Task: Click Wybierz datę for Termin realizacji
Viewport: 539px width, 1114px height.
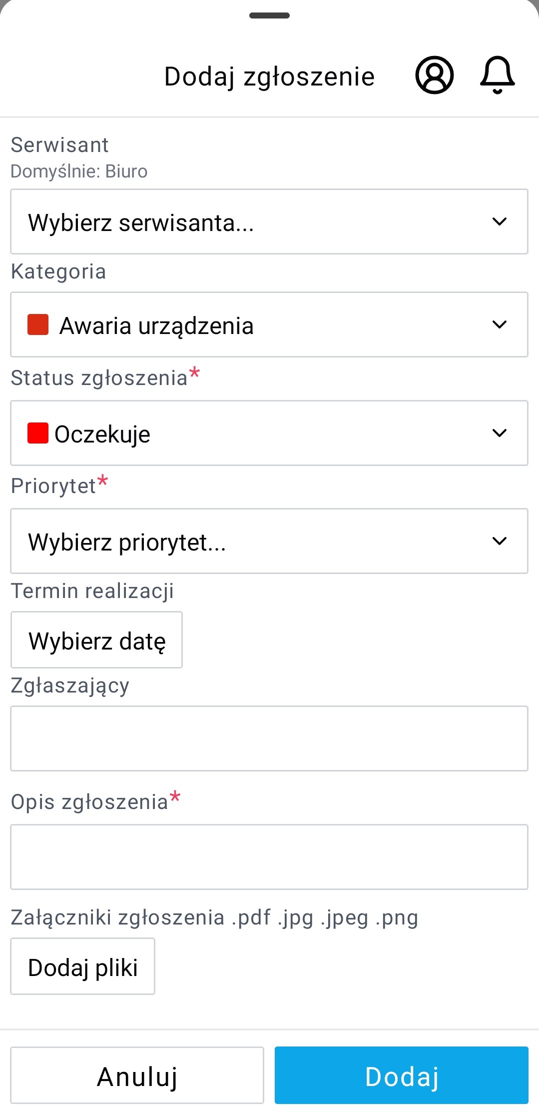Action: click(x=96, y=640)
